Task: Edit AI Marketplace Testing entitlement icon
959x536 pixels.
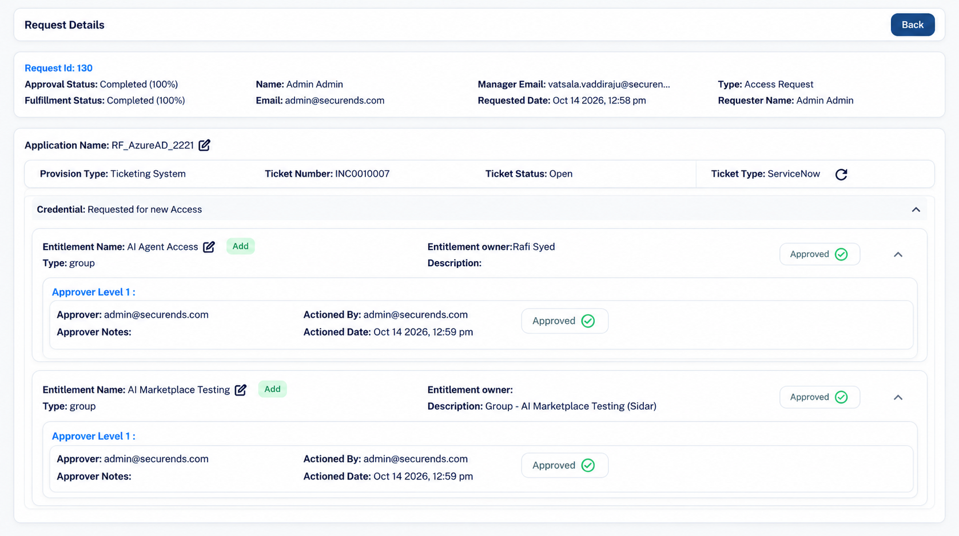Action: click(x=241, y=390)
